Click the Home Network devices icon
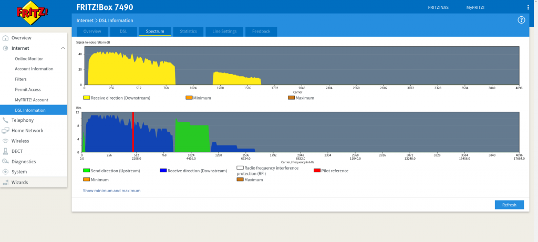538x242 pixels. pyautogui.click(x=5, y=131)
